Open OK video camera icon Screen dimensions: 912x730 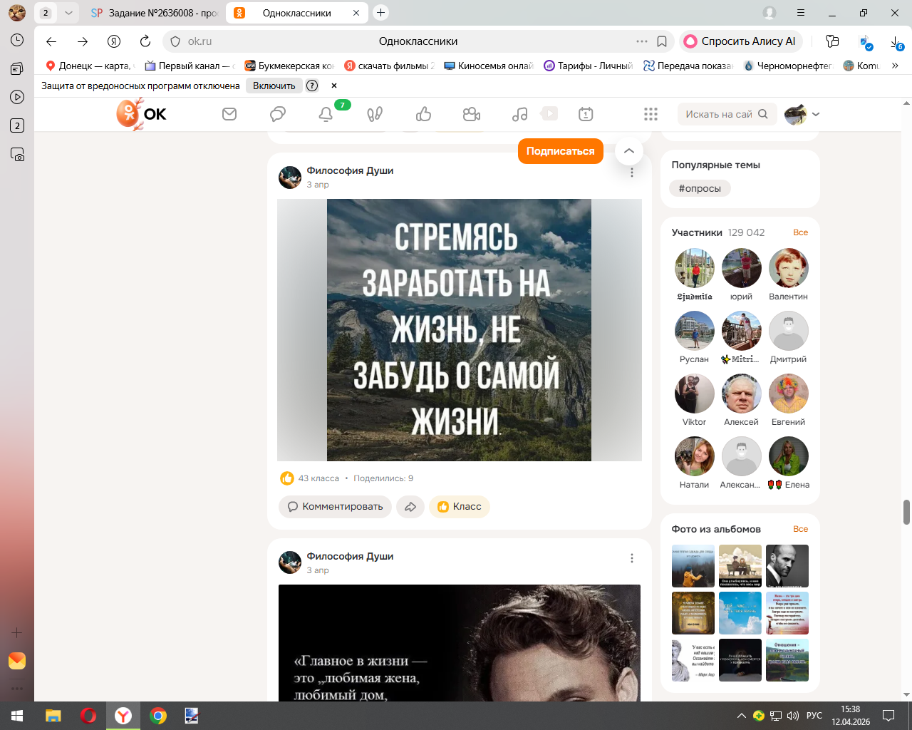472,114
